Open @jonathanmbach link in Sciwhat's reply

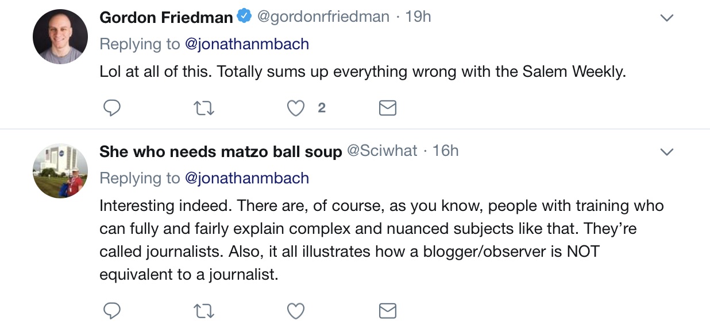pyautogui.click(x=247, y=178)
